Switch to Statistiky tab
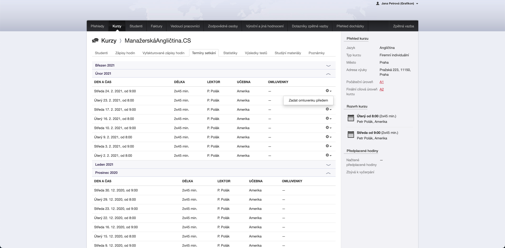The image size is (505, 248). click(230, 53)
